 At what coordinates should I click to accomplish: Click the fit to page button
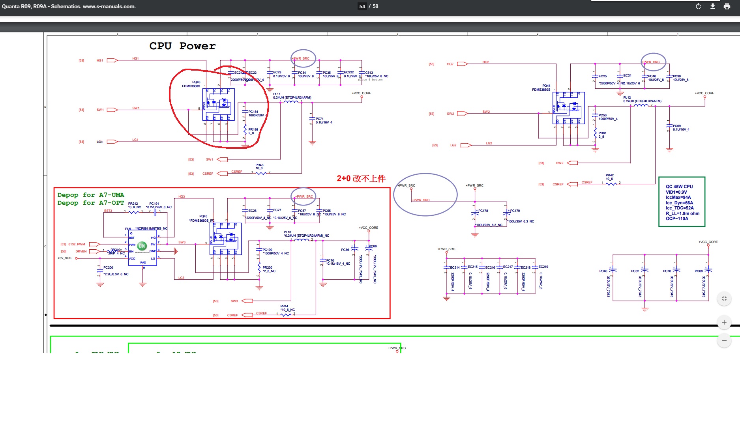[x=724, y=299]
